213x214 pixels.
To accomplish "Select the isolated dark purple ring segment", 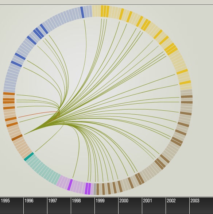I will 70,185.
